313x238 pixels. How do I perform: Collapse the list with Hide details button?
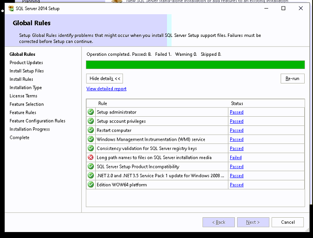click(x=104, y=78)
